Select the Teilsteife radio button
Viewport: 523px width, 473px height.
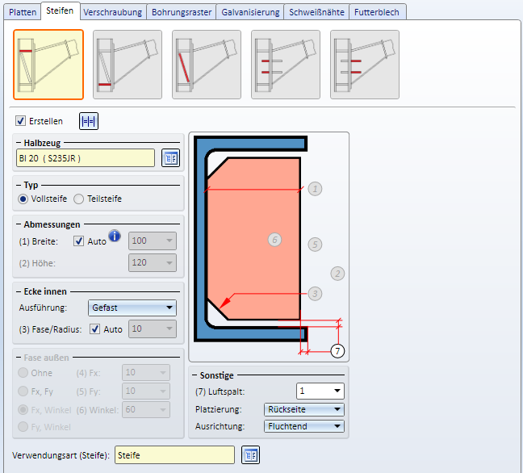pos(78,199)
